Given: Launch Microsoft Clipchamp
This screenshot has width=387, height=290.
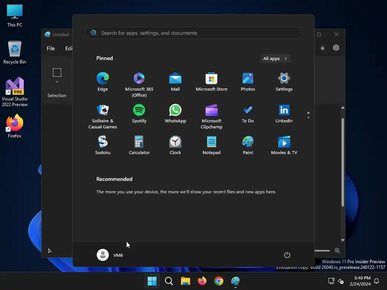Looking at the screenshot, I should [212, 117].
